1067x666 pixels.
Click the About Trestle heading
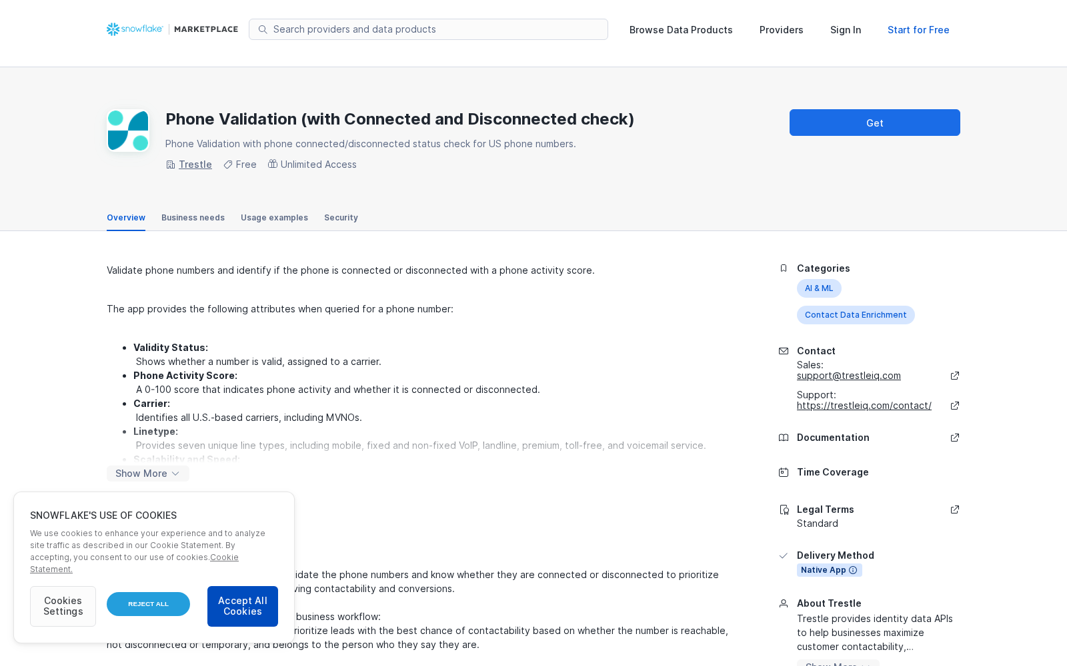pos(829,603)
